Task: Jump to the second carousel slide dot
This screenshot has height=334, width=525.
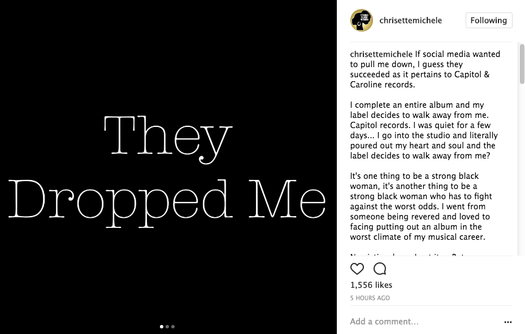Action: click(x=167, y=326)
